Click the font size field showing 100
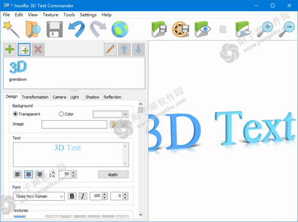Viewport: 298px width, 222px height. tap(96, 196)
